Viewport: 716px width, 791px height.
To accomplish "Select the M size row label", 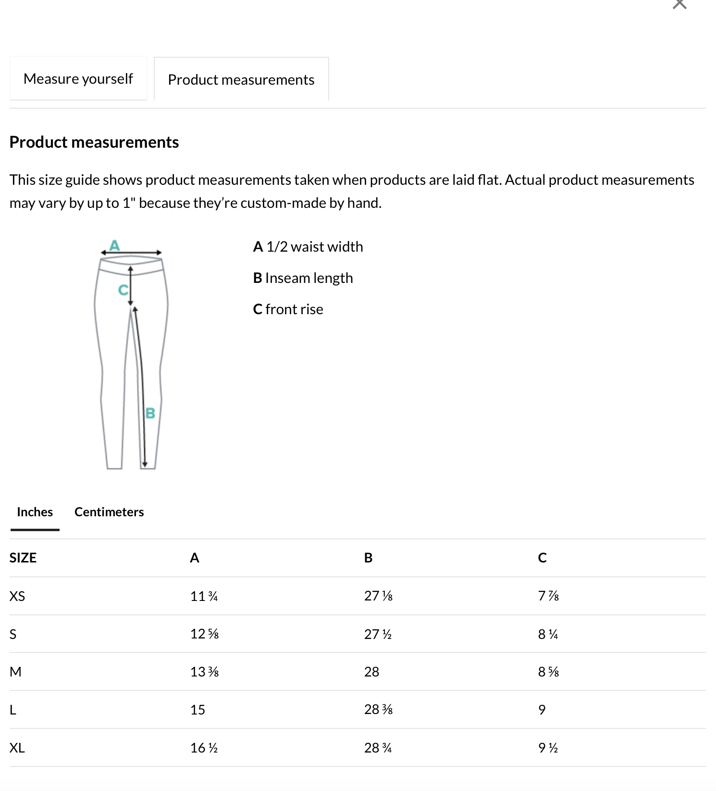I will coord(15,672).
